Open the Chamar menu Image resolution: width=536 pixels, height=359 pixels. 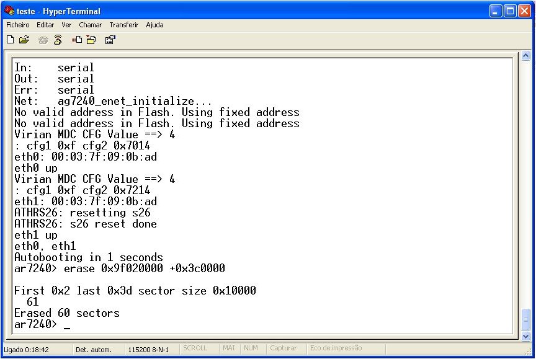coord(90,25)
